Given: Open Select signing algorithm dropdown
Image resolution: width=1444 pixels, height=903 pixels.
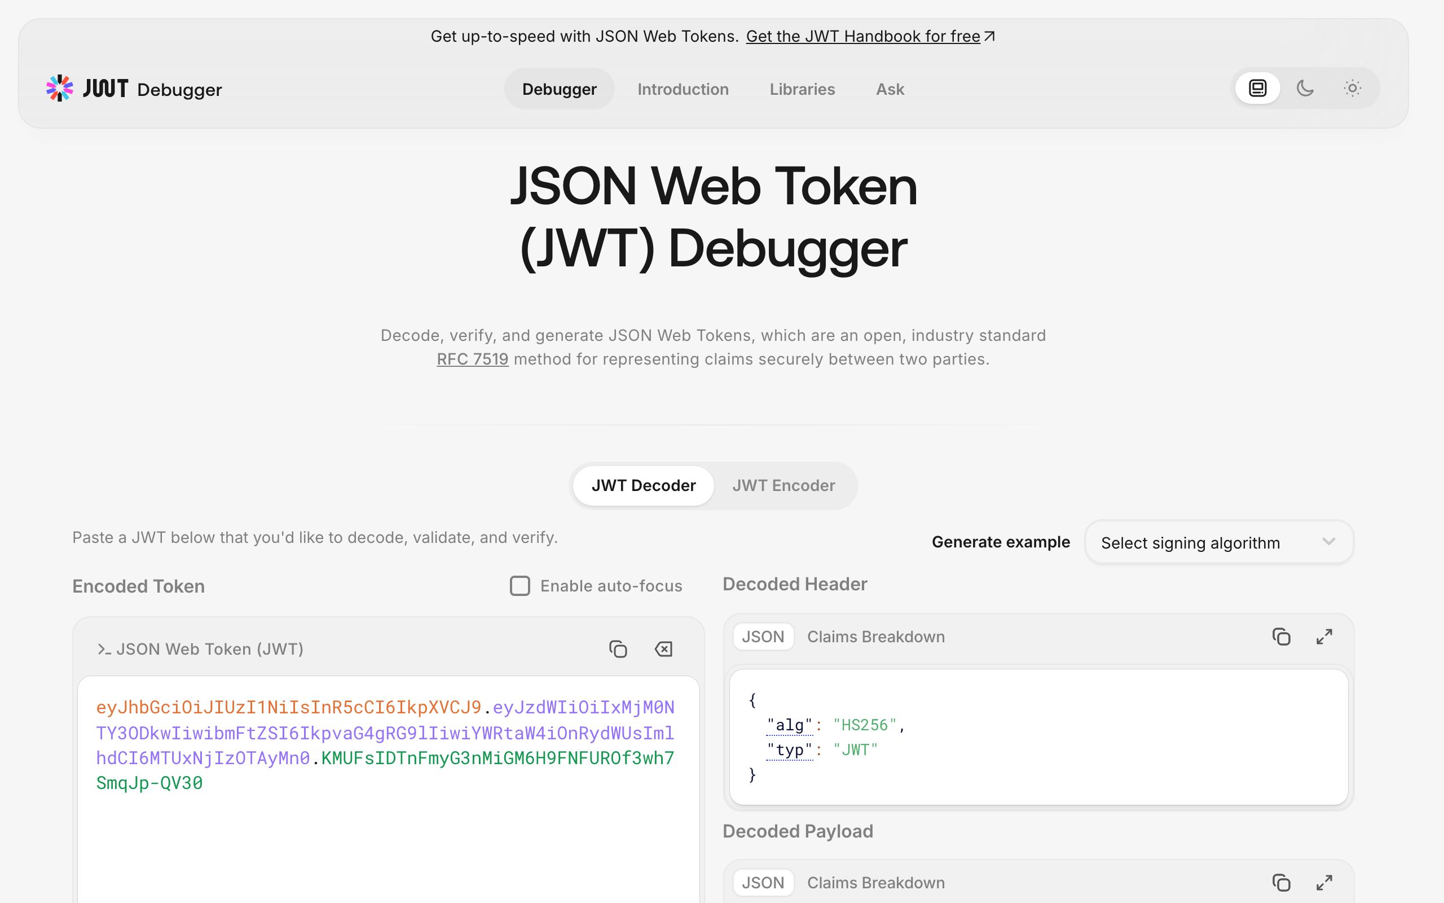Looking at the screenshot, I should [1219, 542].
